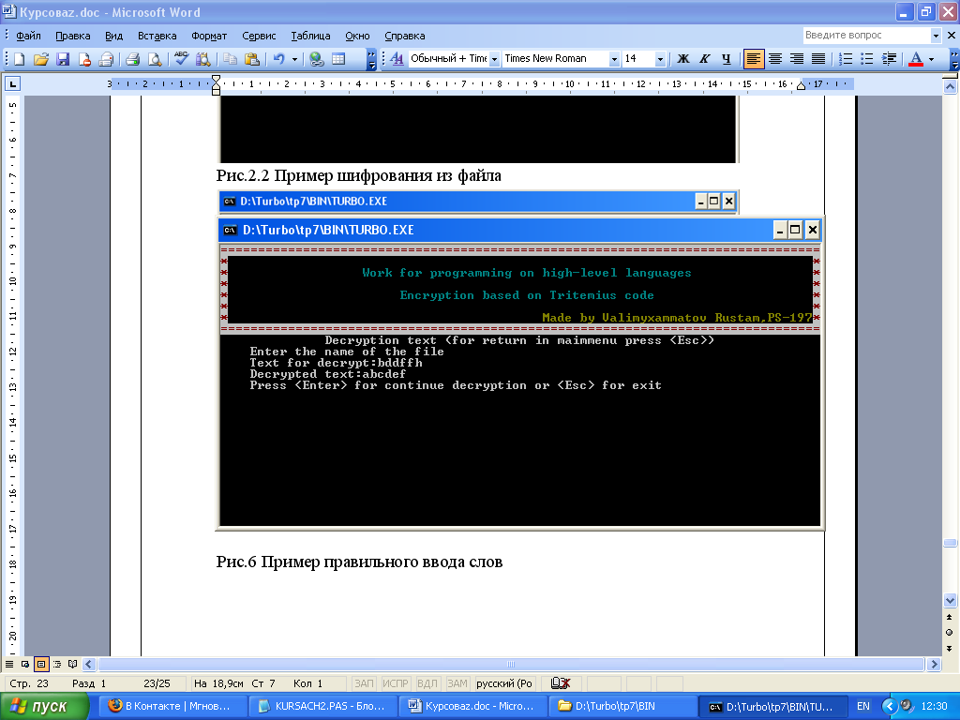Open the Введите вопрос help dropdown arrow
Image resolution: width=960 pixels, height=720 pixels.
936,36
